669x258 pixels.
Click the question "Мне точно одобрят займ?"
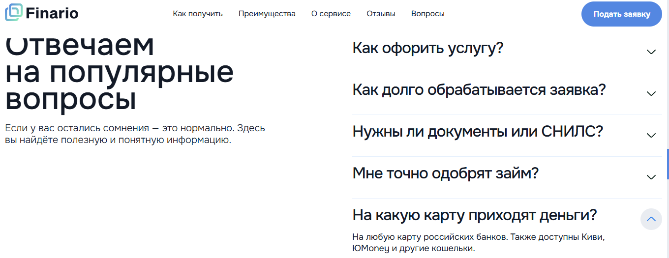pyautogui.click(x=446, y=173)
